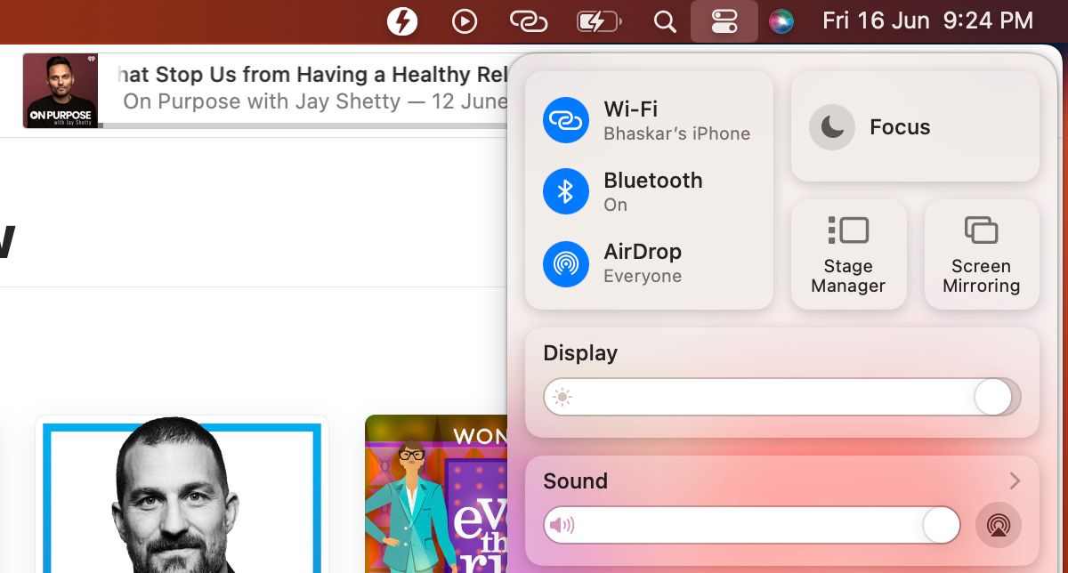Screen dimensions: 1068x573
Task: Click the Bluetooth icon in Control Center
Action: (x=565, y=190)
